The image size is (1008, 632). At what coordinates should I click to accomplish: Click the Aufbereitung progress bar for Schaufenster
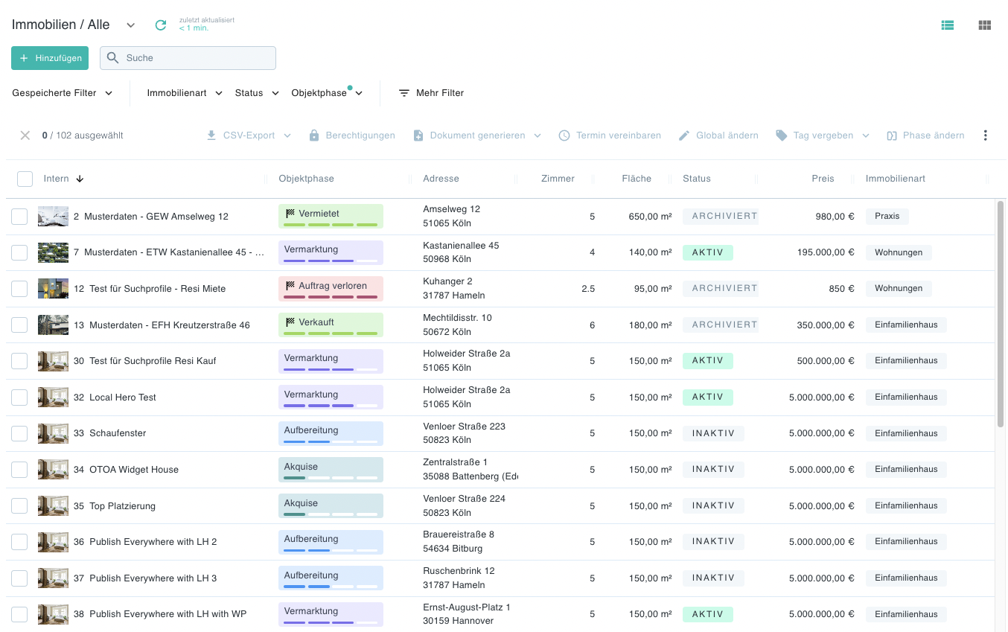[x=331, y=441]
